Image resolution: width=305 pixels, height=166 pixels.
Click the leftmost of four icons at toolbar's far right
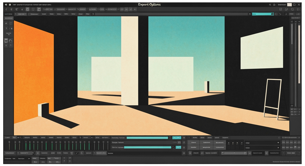281,9
